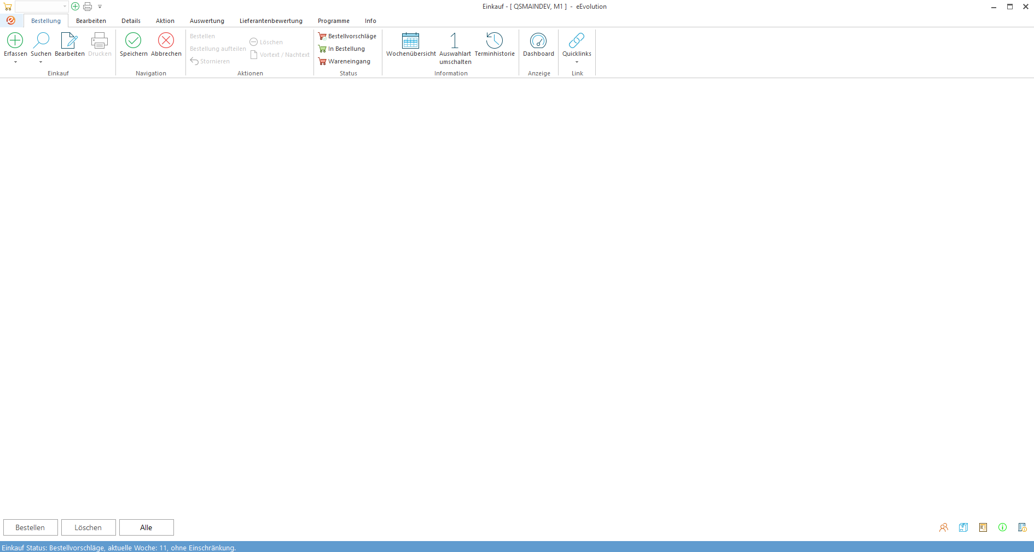Click the Alle button at bottom
The width and height of the screenshot is (1034, 552).
[147, 527]
